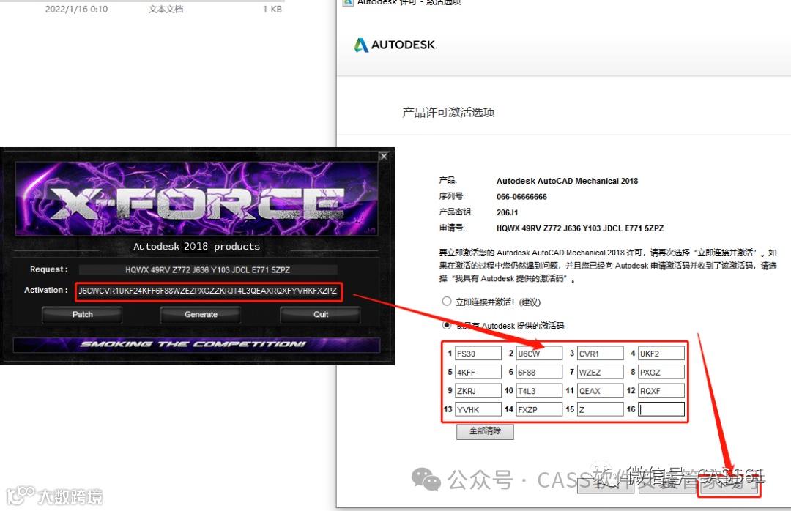Viewport: 791px width, 511px height.
Task: Close the X-Force keygen window
Action: tap(383, 157)
